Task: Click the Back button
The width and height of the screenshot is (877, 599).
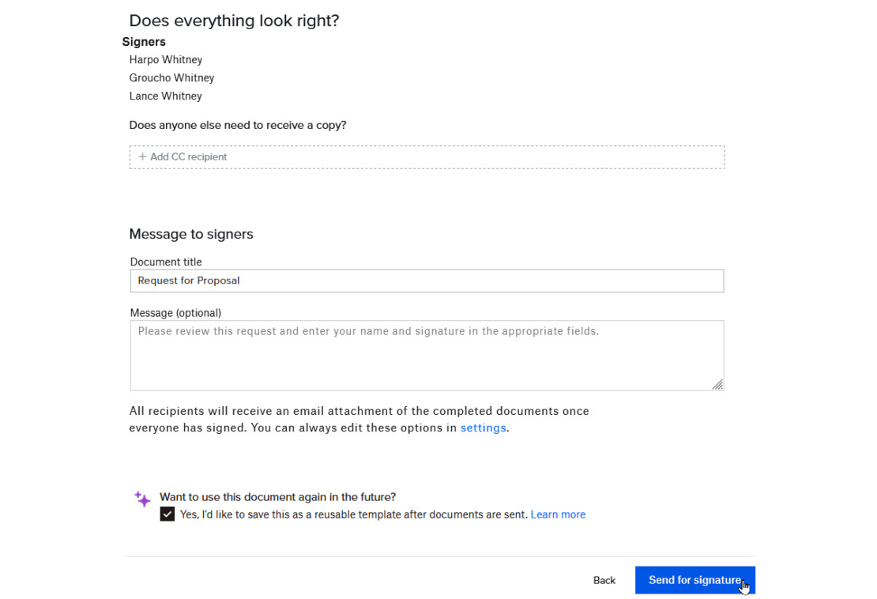Action: [604, 579]
